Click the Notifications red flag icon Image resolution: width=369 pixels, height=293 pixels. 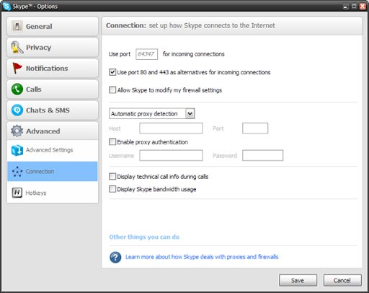[17, 68]
